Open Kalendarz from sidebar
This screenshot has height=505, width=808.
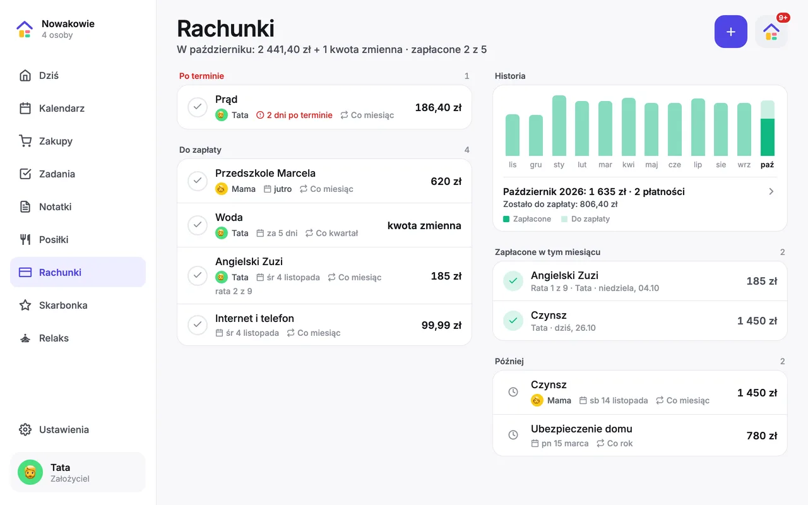(x=78, y=109)
